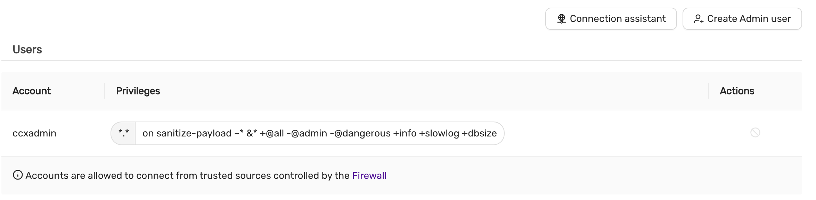Click the circled info icon near the footer notice

tap(18, 175)
